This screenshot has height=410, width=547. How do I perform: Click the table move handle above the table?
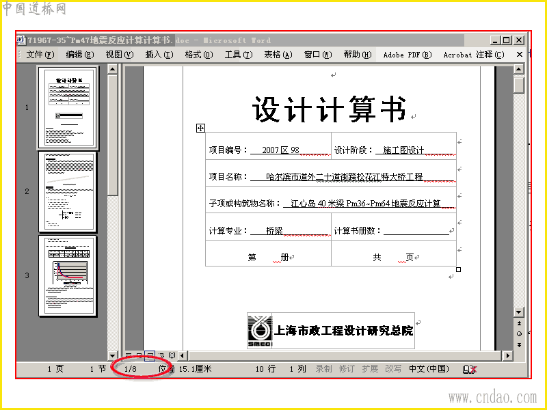[200, 128]
